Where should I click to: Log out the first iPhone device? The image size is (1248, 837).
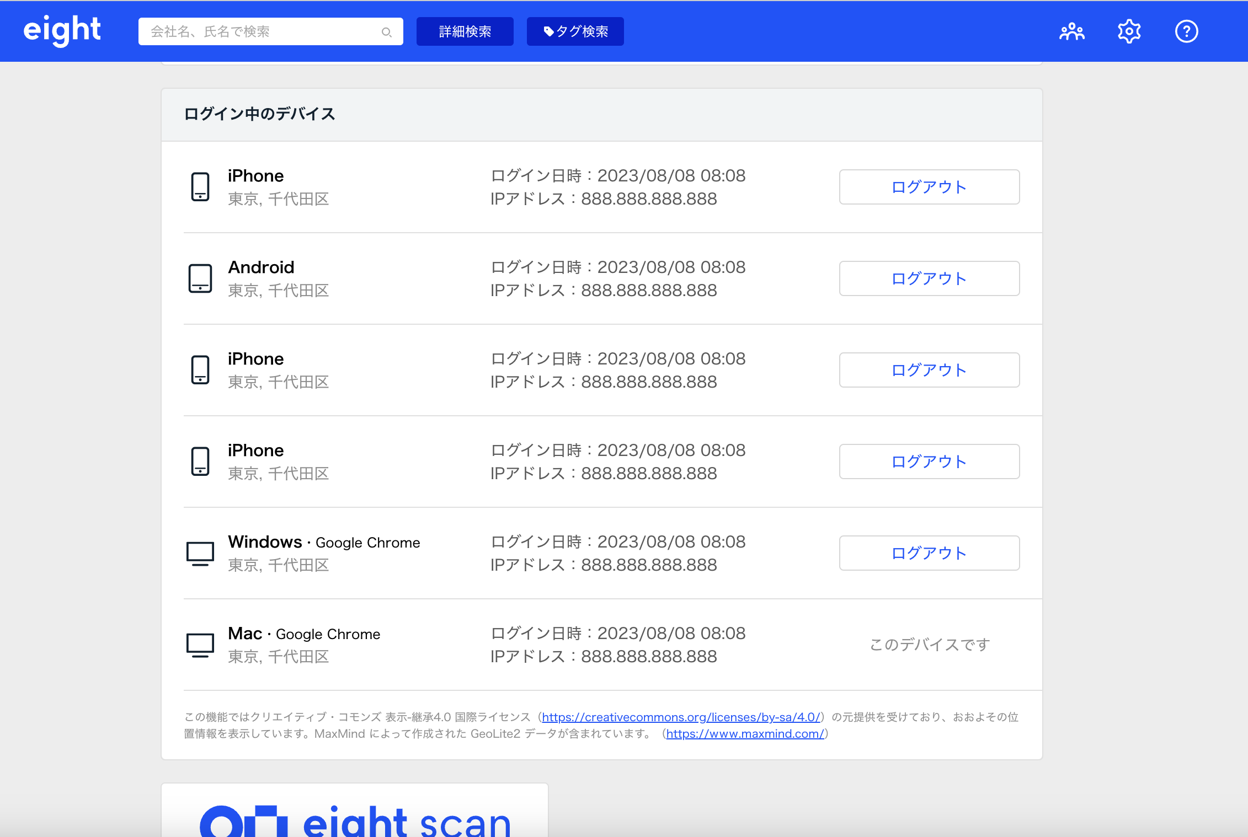[x=929, y=187]
